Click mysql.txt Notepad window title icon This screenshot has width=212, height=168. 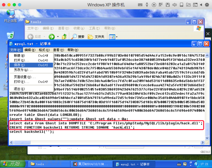click(11, 44)
